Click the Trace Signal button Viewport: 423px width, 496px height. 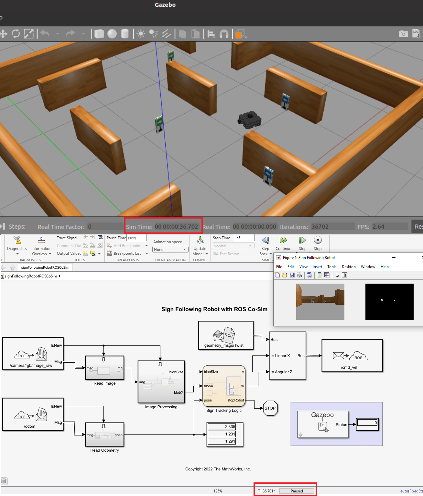tap(67, 238)
